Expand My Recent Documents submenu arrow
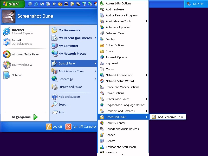 95,38
